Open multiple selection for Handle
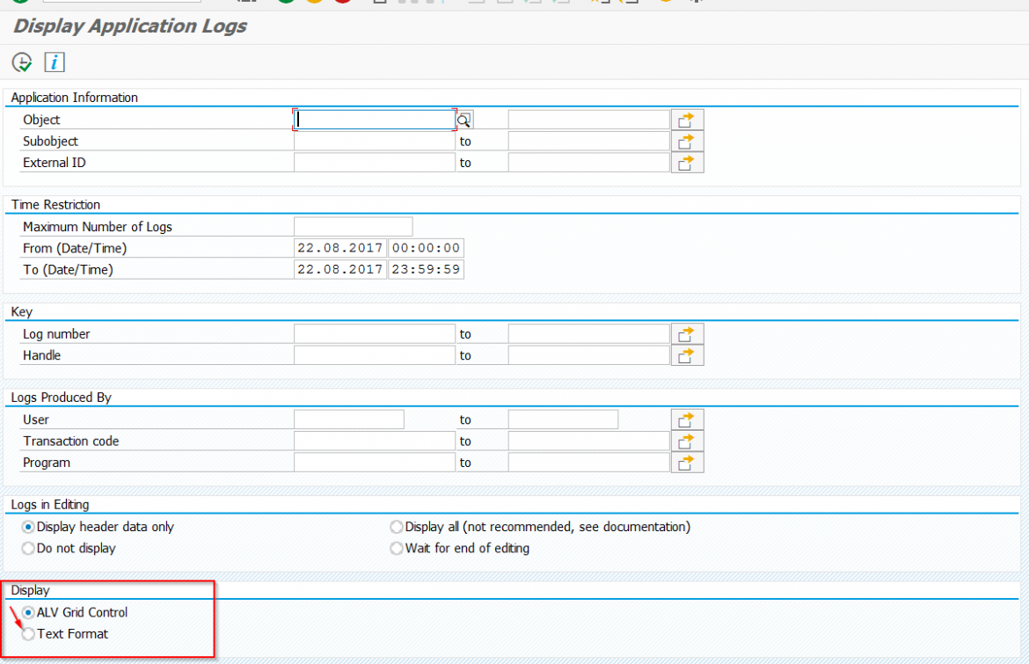This screenshot has height=664, width=1029. coord(687,354)
